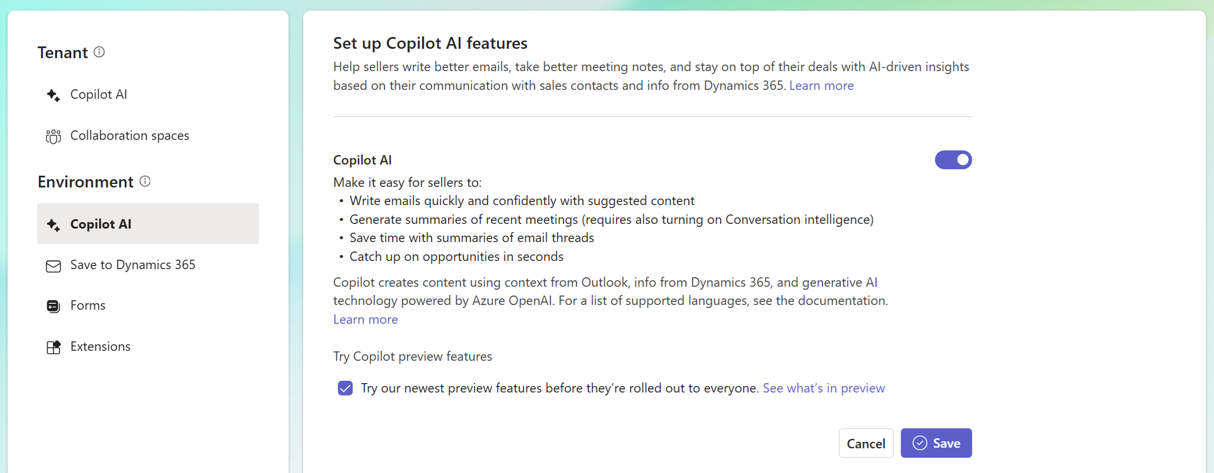Open the Extensions settings page

point(100,347)
